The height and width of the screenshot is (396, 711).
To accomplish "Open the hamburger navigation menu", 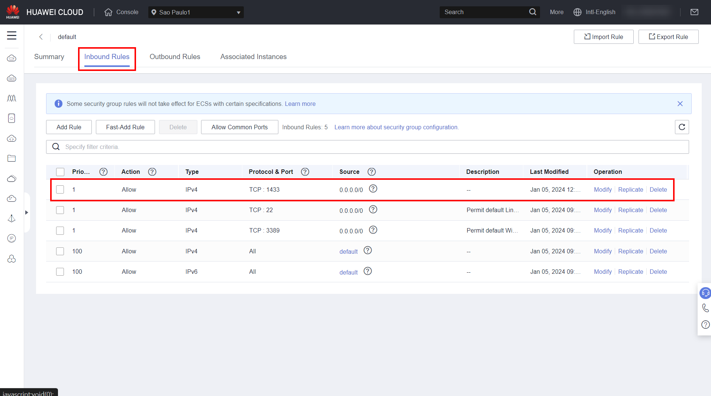I will point(12,36).
